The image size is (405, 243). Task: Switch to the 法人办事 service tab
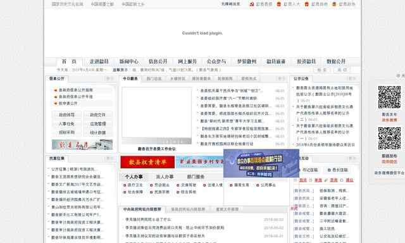(165, 177)
